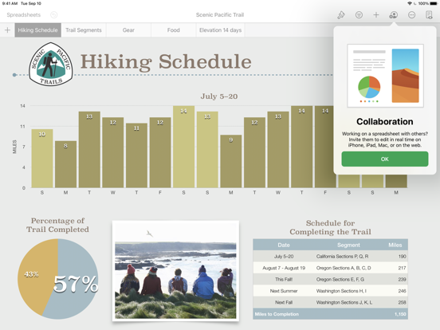This screenshot has width=440, height=330.
Task: Open the More options ellipsis icon
Action: coord(411,15)
